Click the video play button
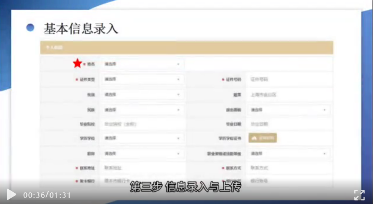 (12, 194)
